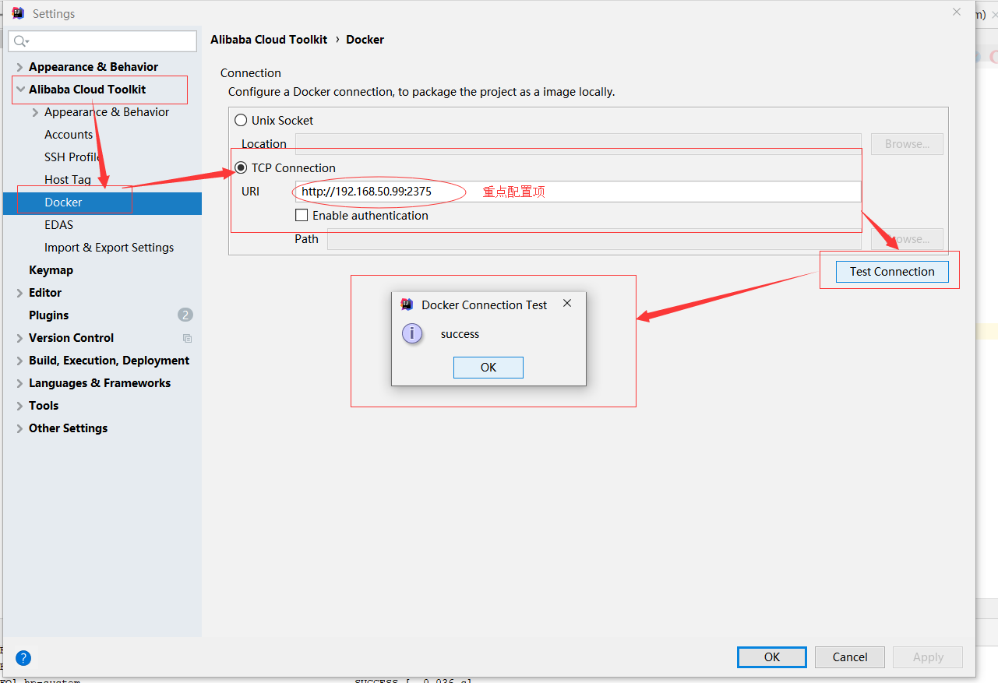Expand the Tools section
998x683 pixels.
(20, 407)
